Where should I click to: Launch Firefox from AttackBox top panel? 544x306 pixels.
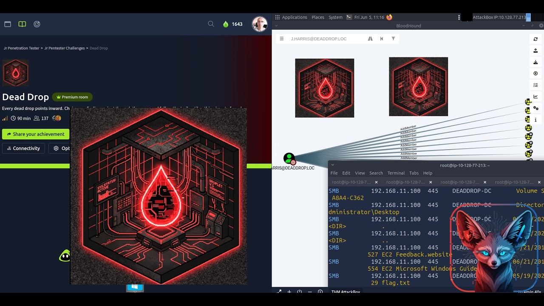[x=389, y=17]
